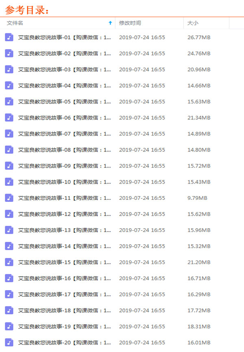The width and height of the screenshot is (244, 352).
Task: Select the audio file icon for file 17
Action: point(9,294)
